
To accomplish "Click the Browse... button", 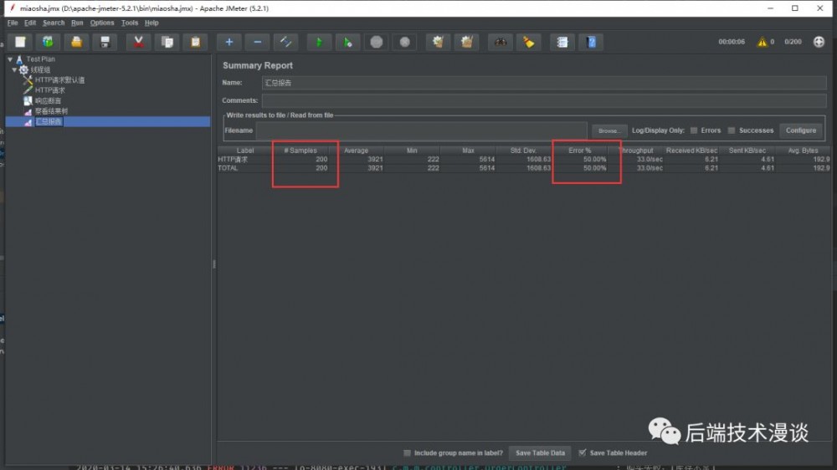I will tap(609, 130).
